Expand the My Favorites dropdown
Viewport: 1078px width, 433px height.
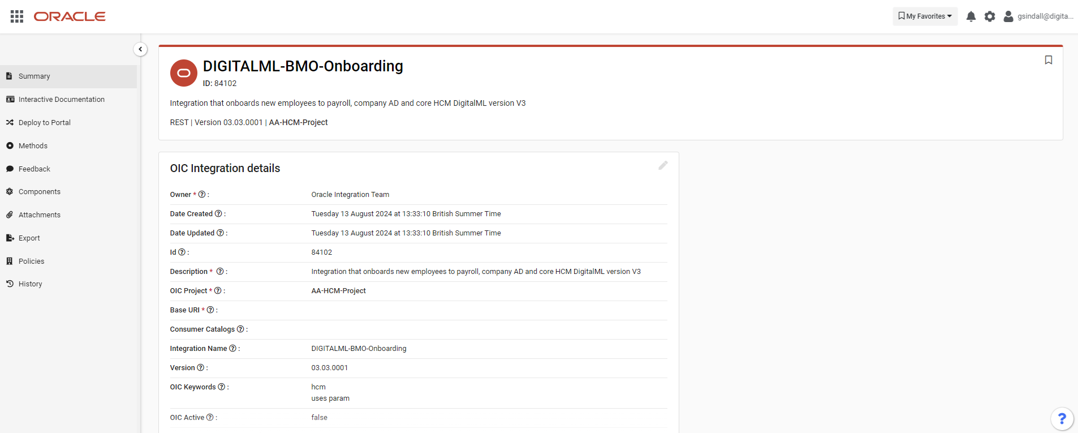click(925, 16)
